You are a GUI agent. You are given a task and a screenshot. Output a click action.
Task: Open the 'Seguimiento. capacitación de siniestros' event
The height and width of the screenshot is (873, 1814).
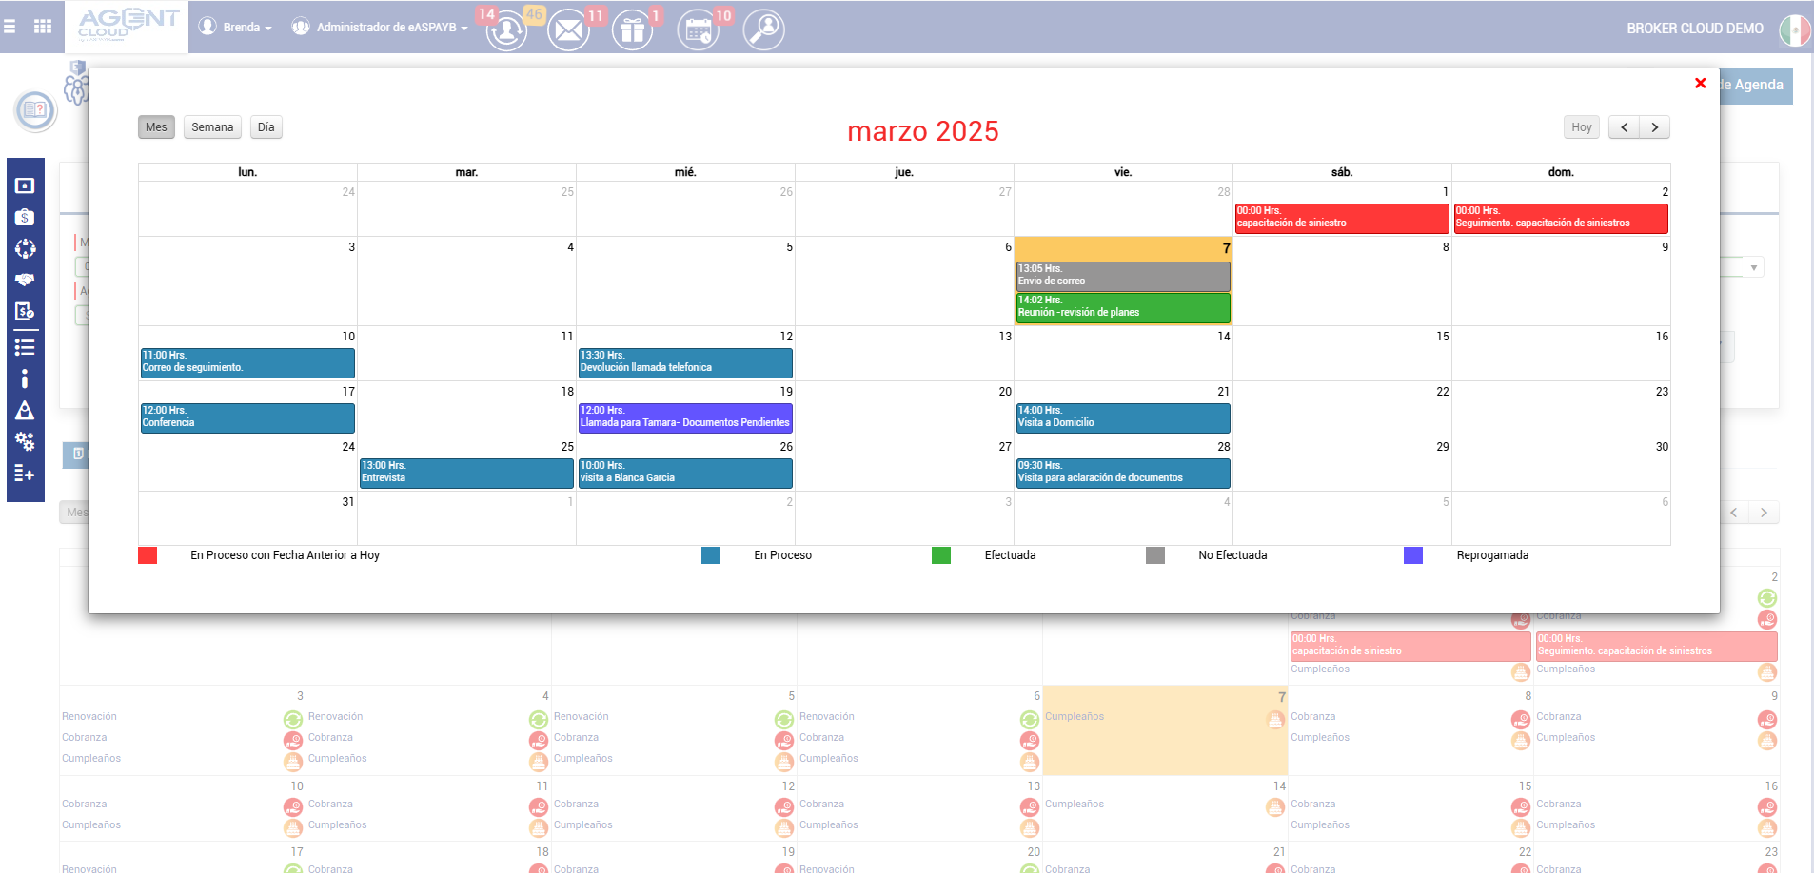click(x=1561, y=218)
